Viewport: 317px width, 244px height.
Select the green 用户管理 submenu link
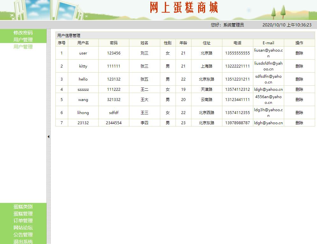tap(23, 46)
